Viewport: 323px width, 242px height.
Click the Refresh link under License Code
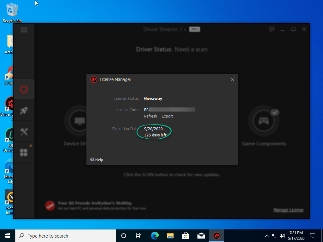[150, 116]
